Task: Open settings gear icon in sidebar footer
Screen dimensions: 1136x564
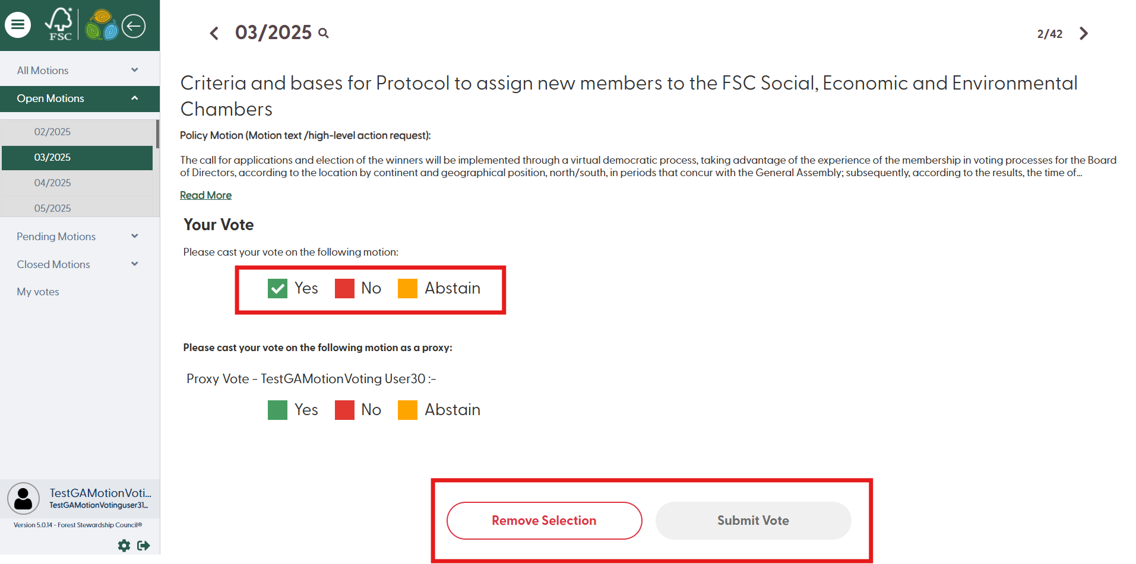Action: pyautogui.click(x=124, y=546)
